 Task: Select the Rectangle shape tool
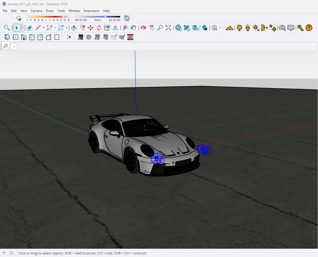[61, 28]
